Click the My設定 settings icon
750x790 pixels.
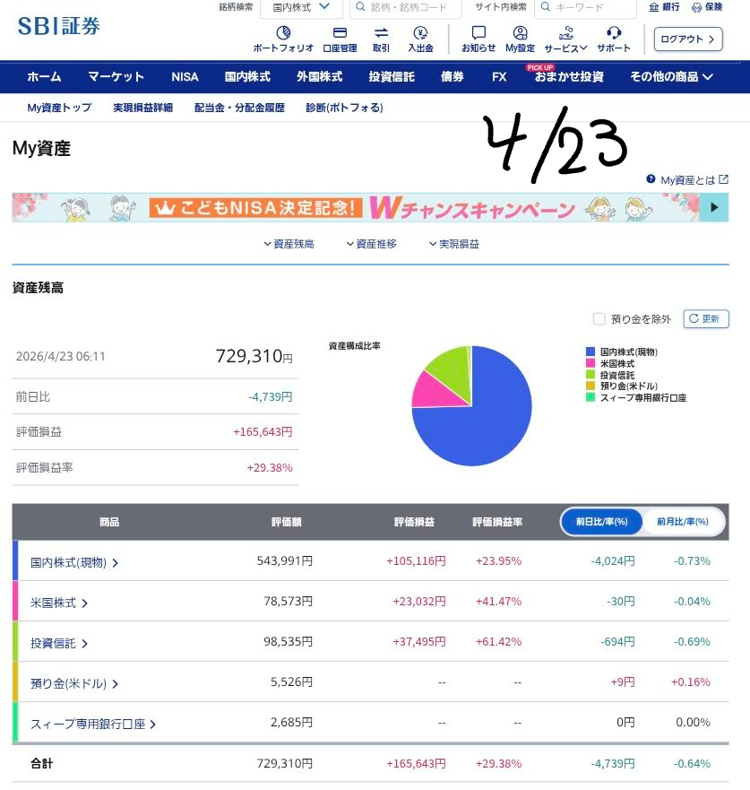pos(520,34)
